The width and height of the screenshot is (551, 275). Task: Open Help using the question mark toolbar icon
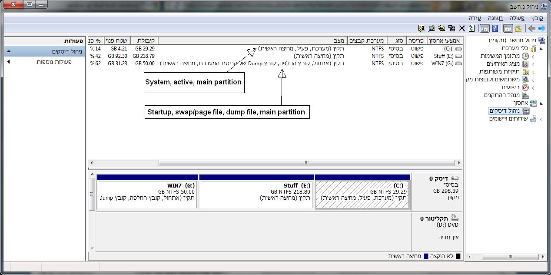(495, 28)
